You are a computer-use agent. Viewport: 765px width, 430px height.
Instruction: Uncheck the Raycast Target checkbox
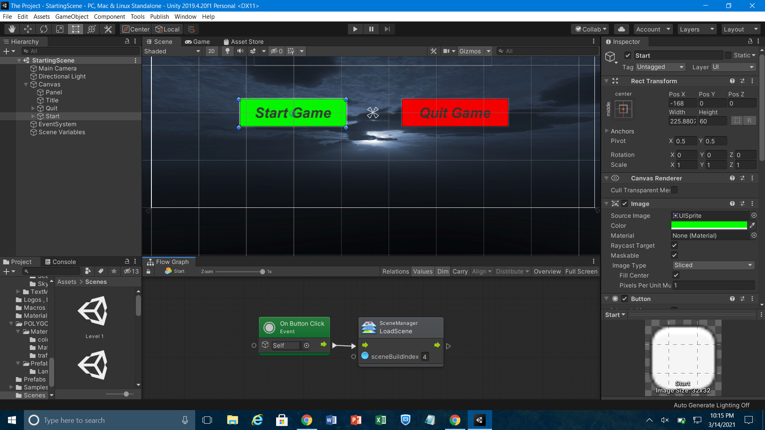click(x=675, y=245)
